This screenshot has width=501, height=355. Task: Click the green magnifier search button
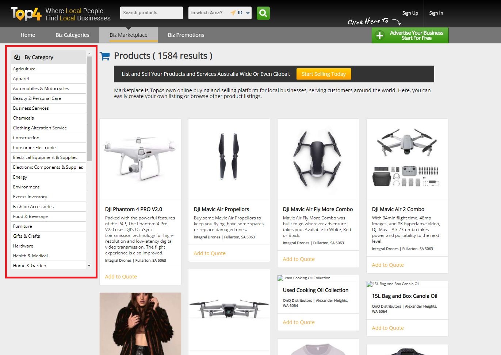263,13
